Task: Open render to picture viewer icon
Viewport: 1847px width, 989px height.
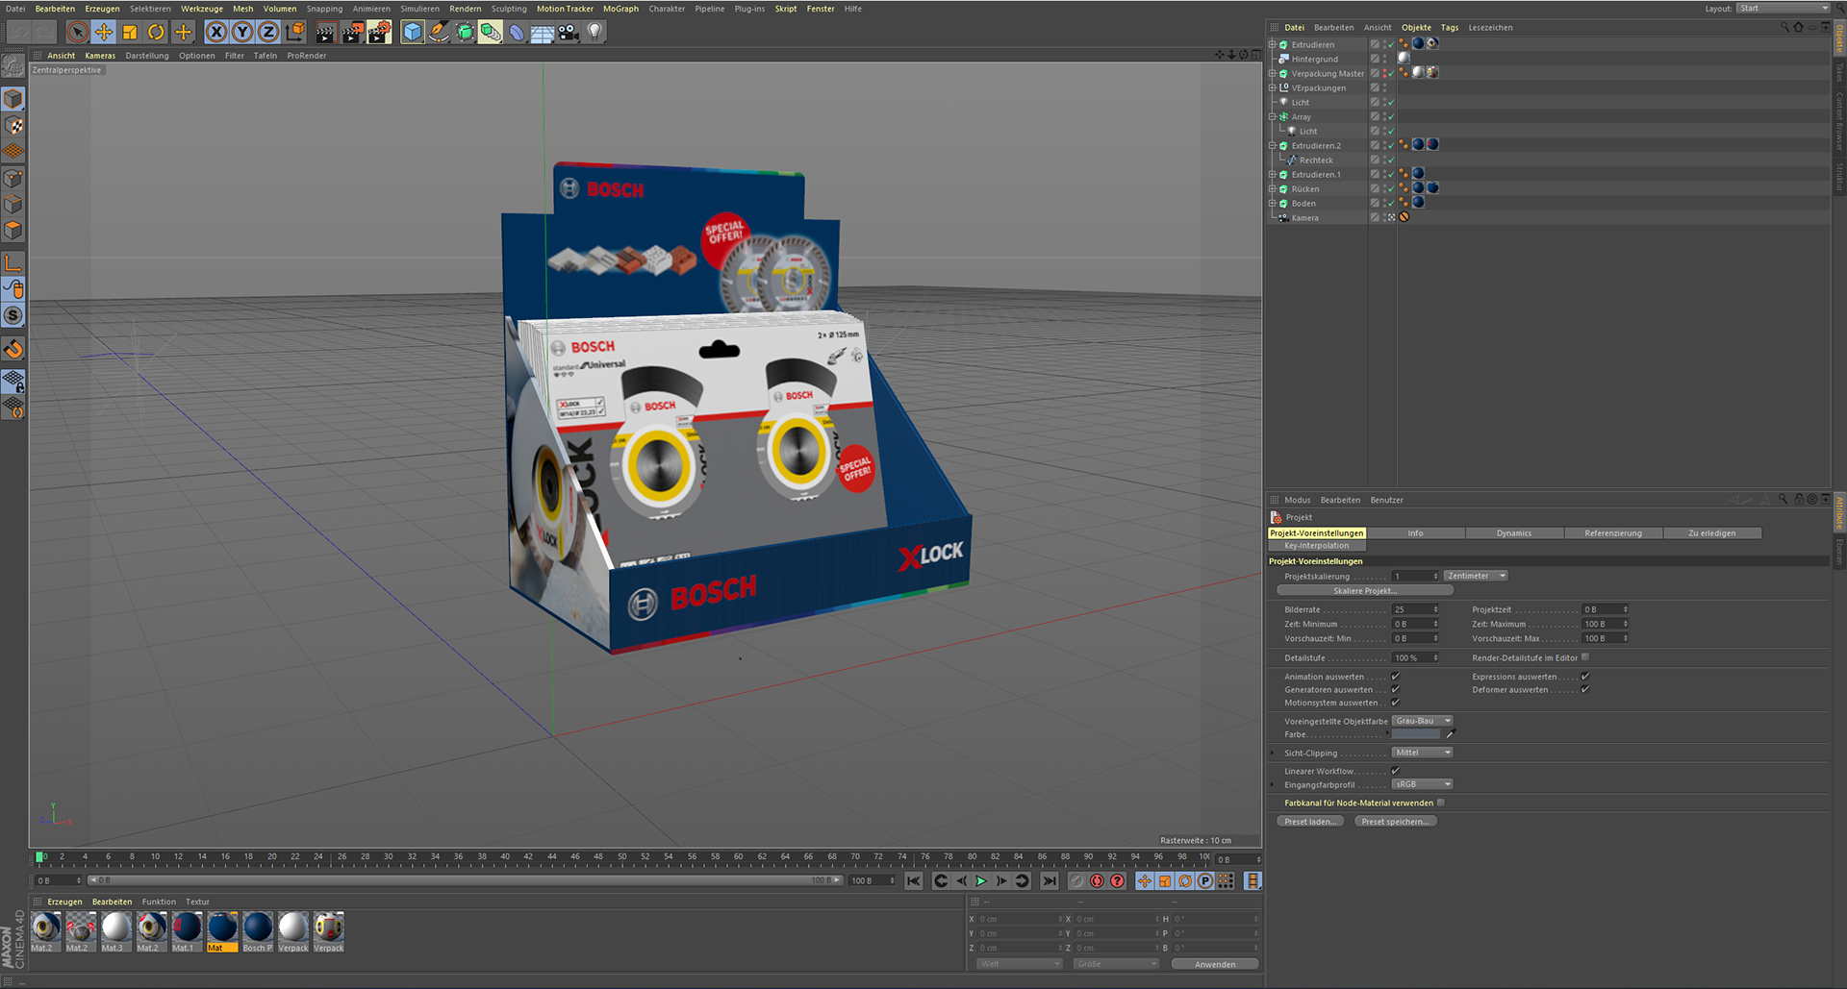Action: (x=353, y=32)
